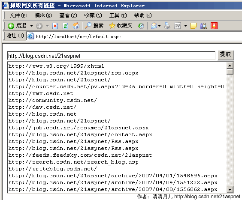Click the red download arrow icon
242x200 pixels.
click(214, 26)
